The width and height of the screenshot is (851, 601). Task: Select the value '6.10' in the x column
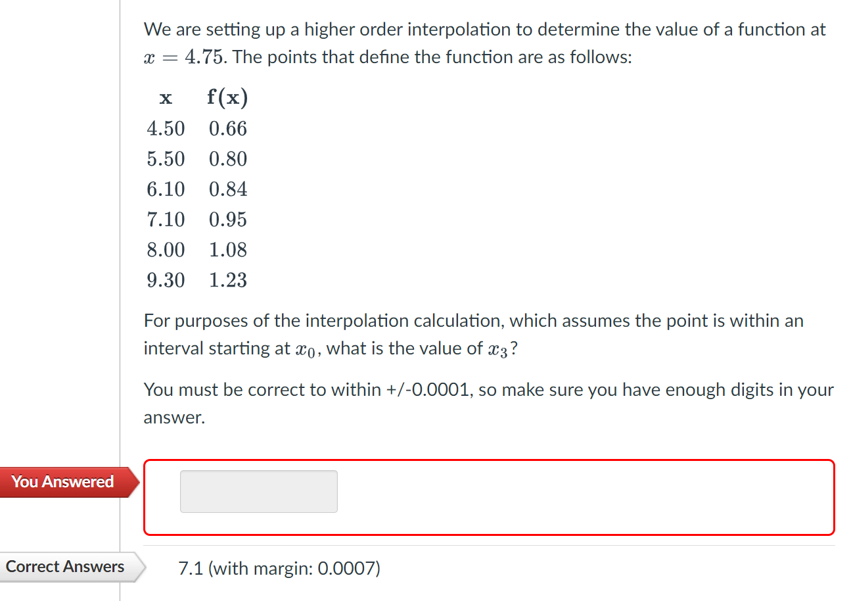(x=165, y=189)
